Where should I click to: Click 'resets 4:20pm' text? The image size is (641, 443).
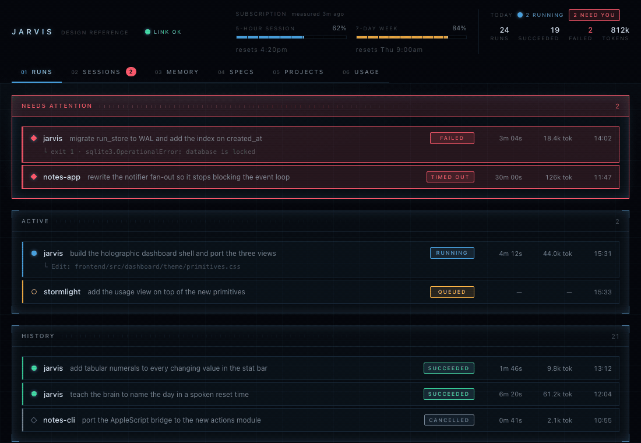pyautogui.click(x=262, y=50)
